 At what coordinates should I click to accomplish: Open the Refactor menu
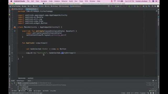(65, 1)
